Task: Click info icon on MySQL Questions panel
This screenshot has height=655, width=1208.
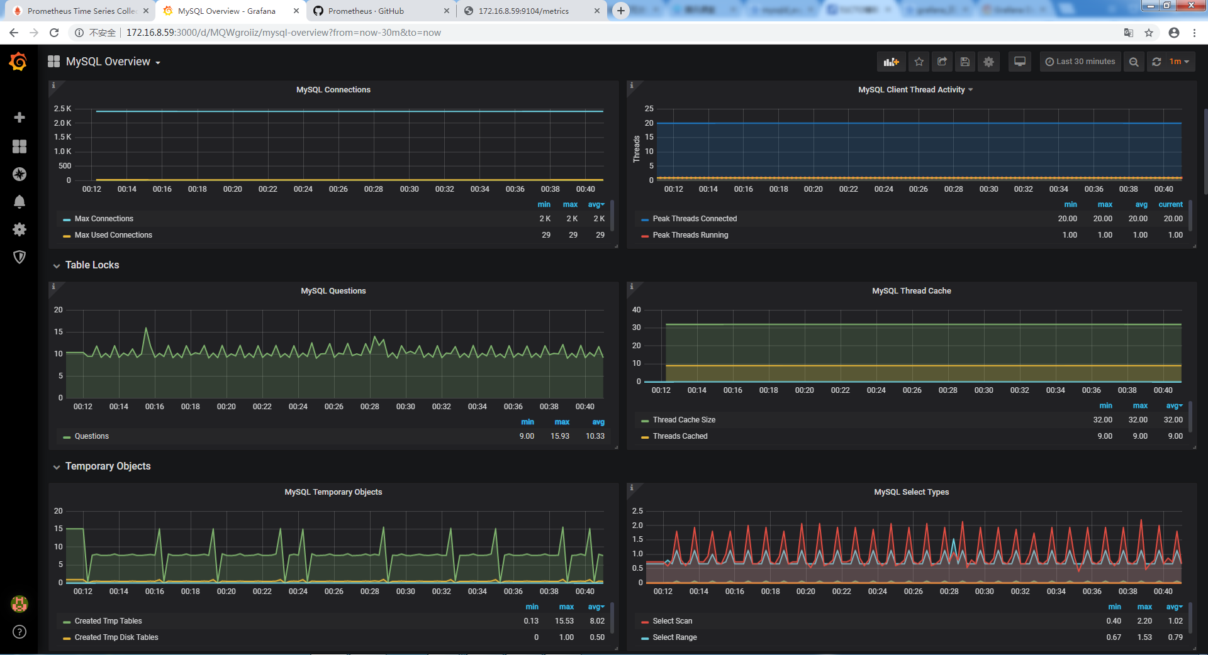Action: 53,287
